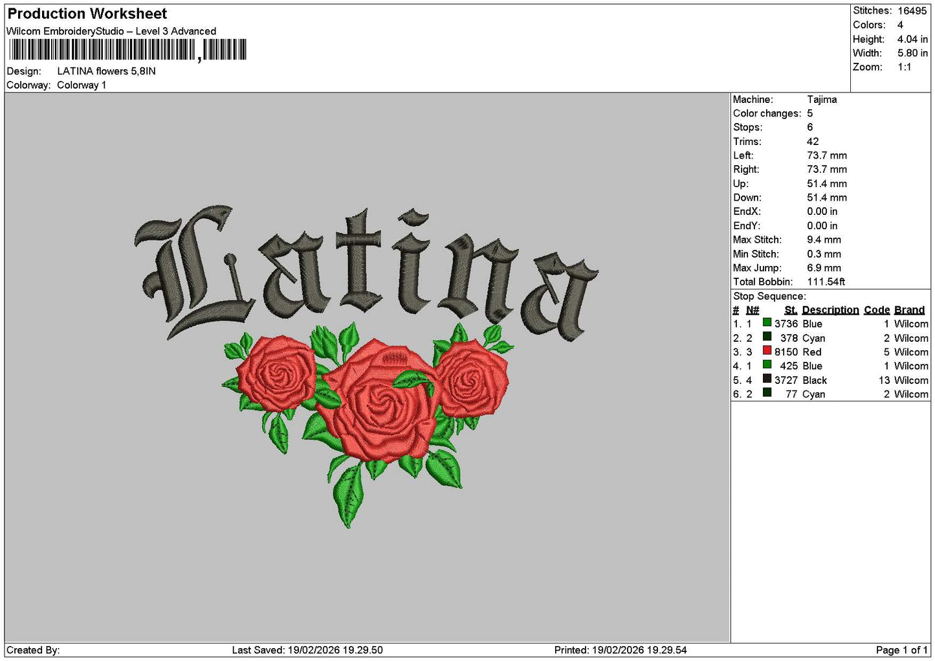Image resolution: width=935 pixels, height=661 pixels.
Task: Click the dark green swatch for 77 Cyan
Action: pyautogui.click(x=767, y=393)
